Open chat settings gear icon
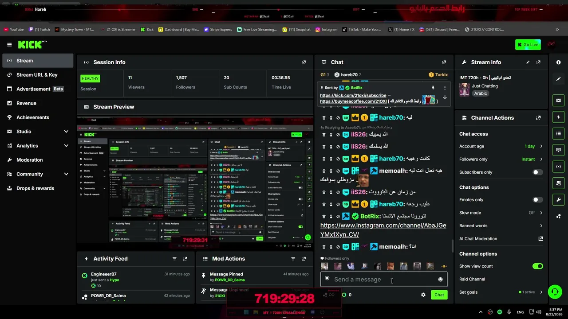568x319 pixels. point(423,295)
